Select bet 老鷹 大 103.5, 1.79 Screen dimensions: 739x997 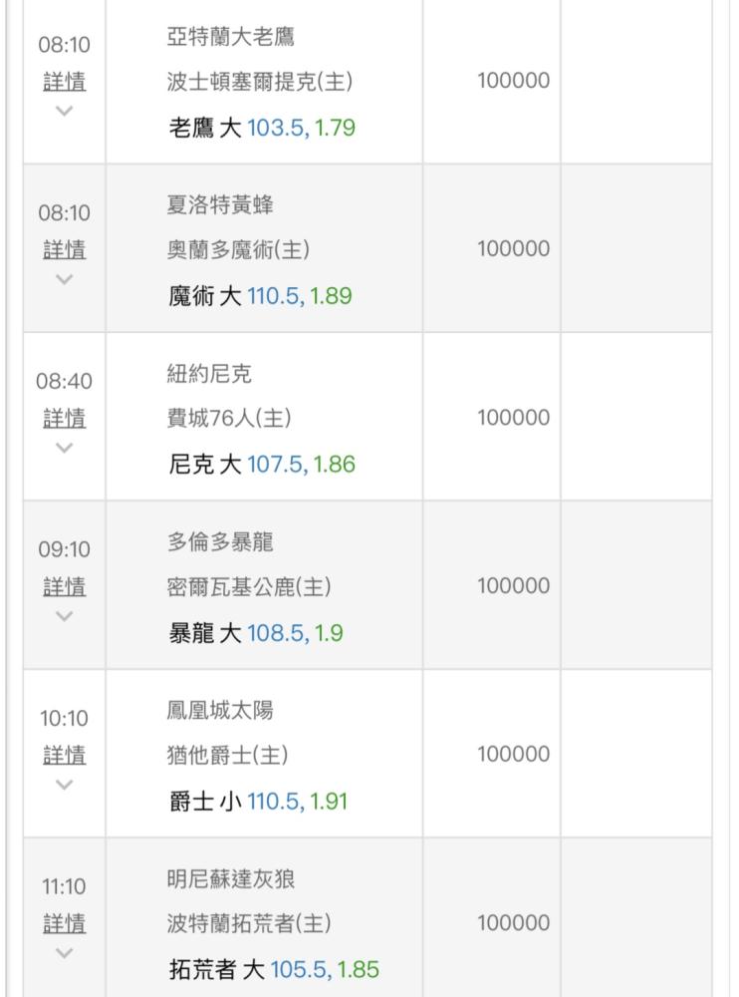[262, 128]
